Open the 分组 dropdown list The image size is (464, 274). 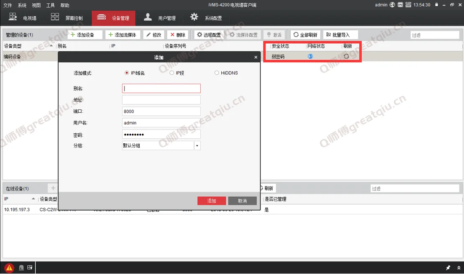coord(197,145)
